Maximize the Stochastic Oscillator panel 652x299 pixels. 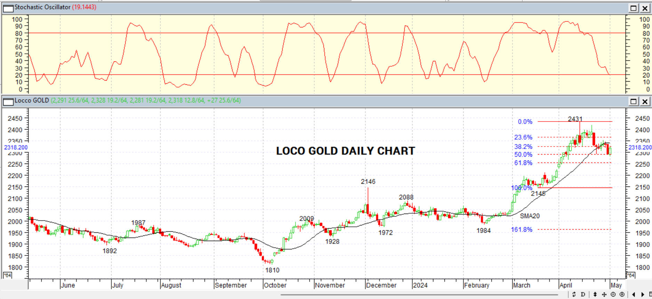click(634, 8)
